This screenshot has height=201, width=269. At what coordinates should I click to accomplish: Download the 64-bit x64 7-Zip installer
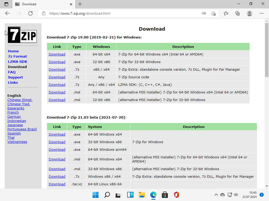(57, 54)
